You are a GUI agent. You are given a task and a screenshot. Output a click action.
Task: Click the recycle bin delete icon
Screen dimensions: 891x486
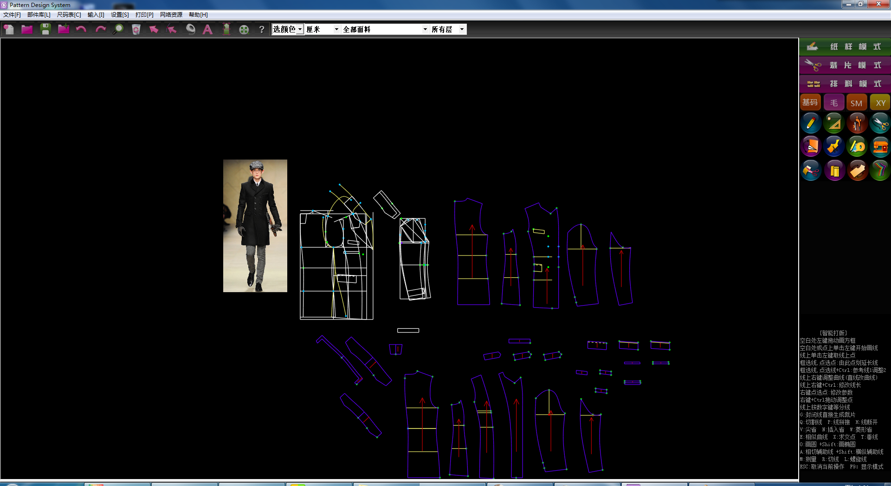(136, 29)
